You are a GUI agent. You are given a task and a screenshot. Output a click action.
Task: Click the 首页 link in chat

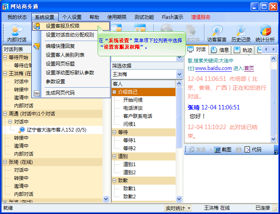(x=249, y=68)
